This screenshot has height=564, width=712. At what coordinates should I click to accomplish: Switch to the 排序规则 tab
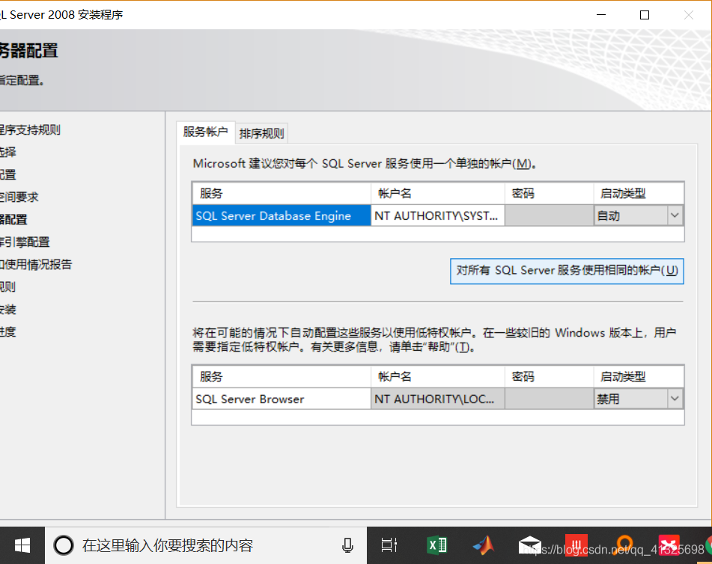[261, 133]
